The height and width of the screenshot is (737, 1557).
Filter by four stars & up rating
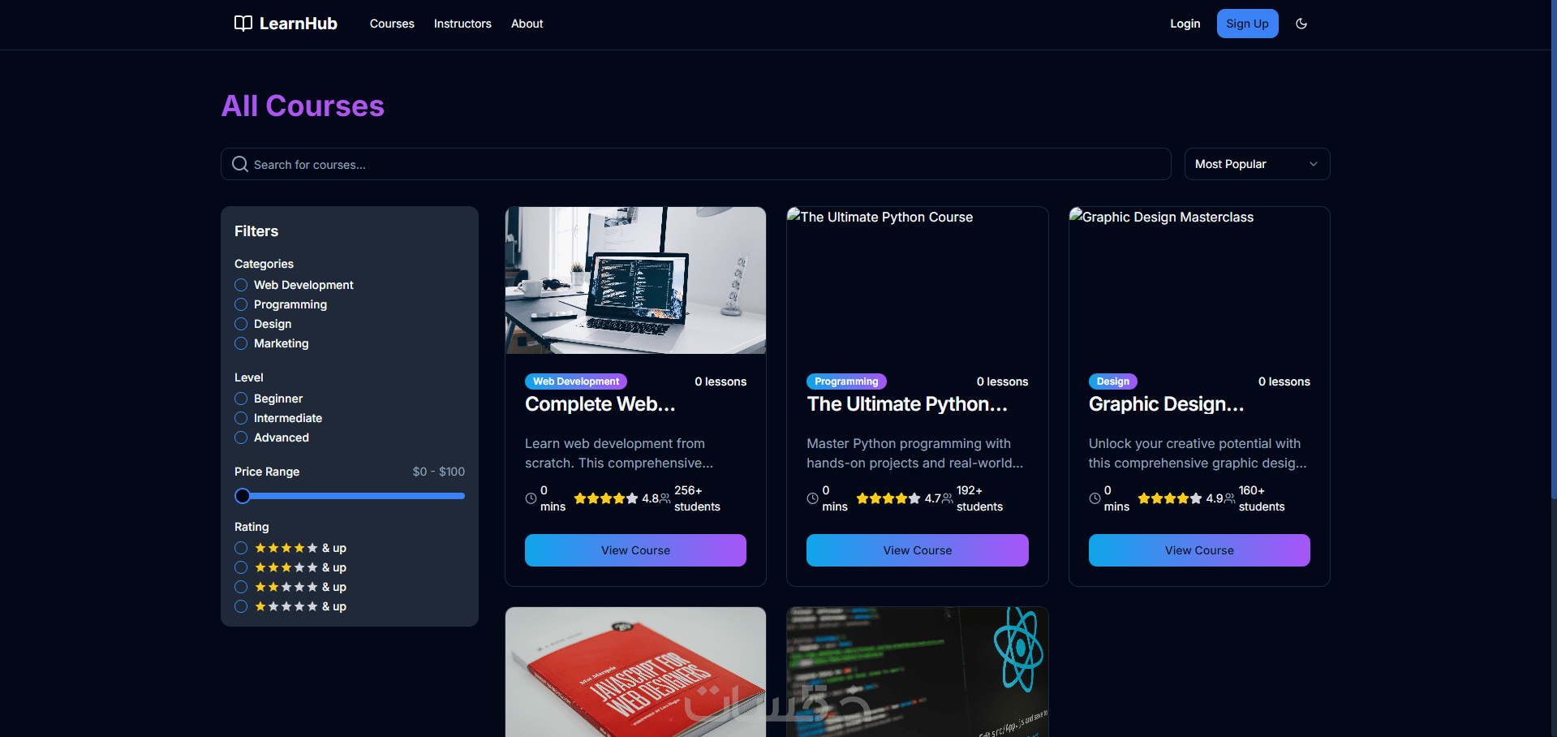click(241, 548)
